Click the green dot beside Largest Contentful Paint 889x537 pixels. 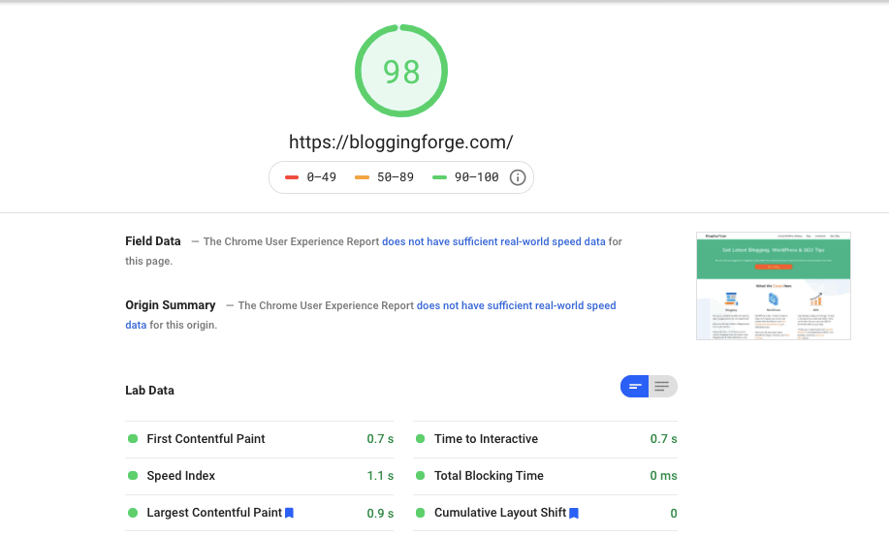point(133,513)
